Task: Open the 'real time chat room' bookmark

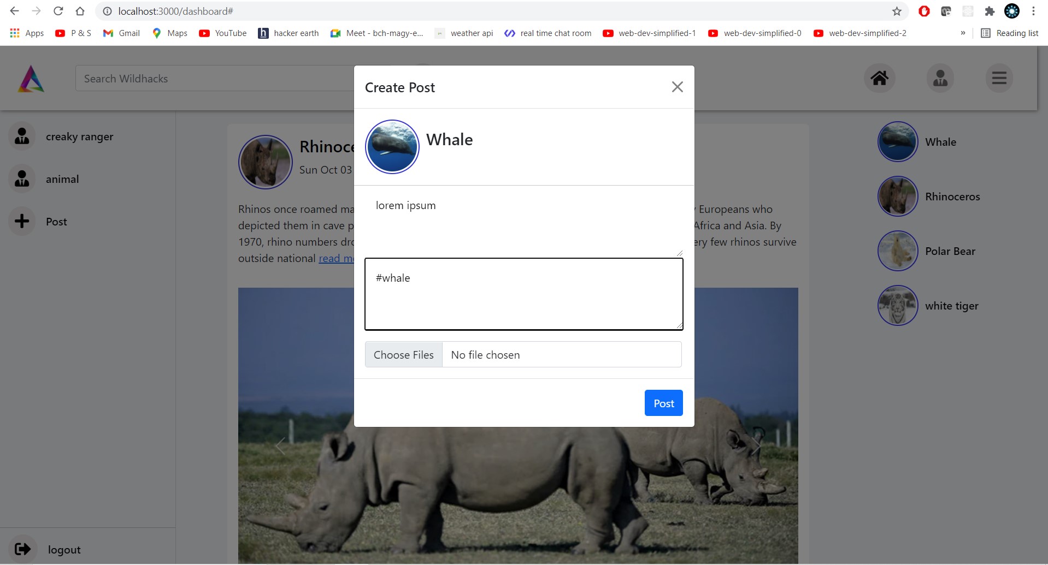Action: tap(548, 33)
